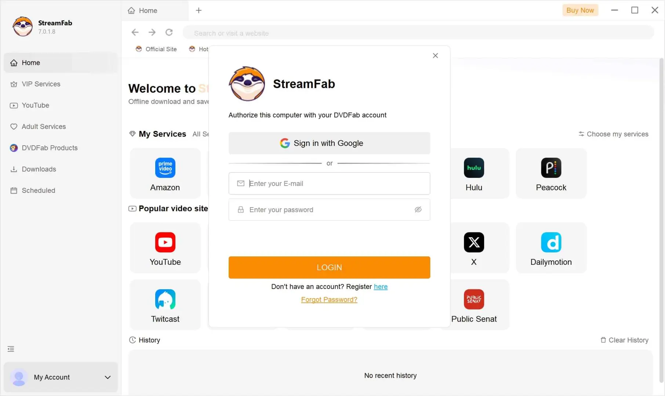Click the main window vertical scrollbar

(x=661, y=220)
